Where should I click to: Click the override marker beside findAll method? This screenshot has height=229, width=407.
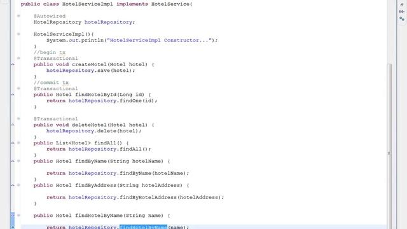(13, 142)
